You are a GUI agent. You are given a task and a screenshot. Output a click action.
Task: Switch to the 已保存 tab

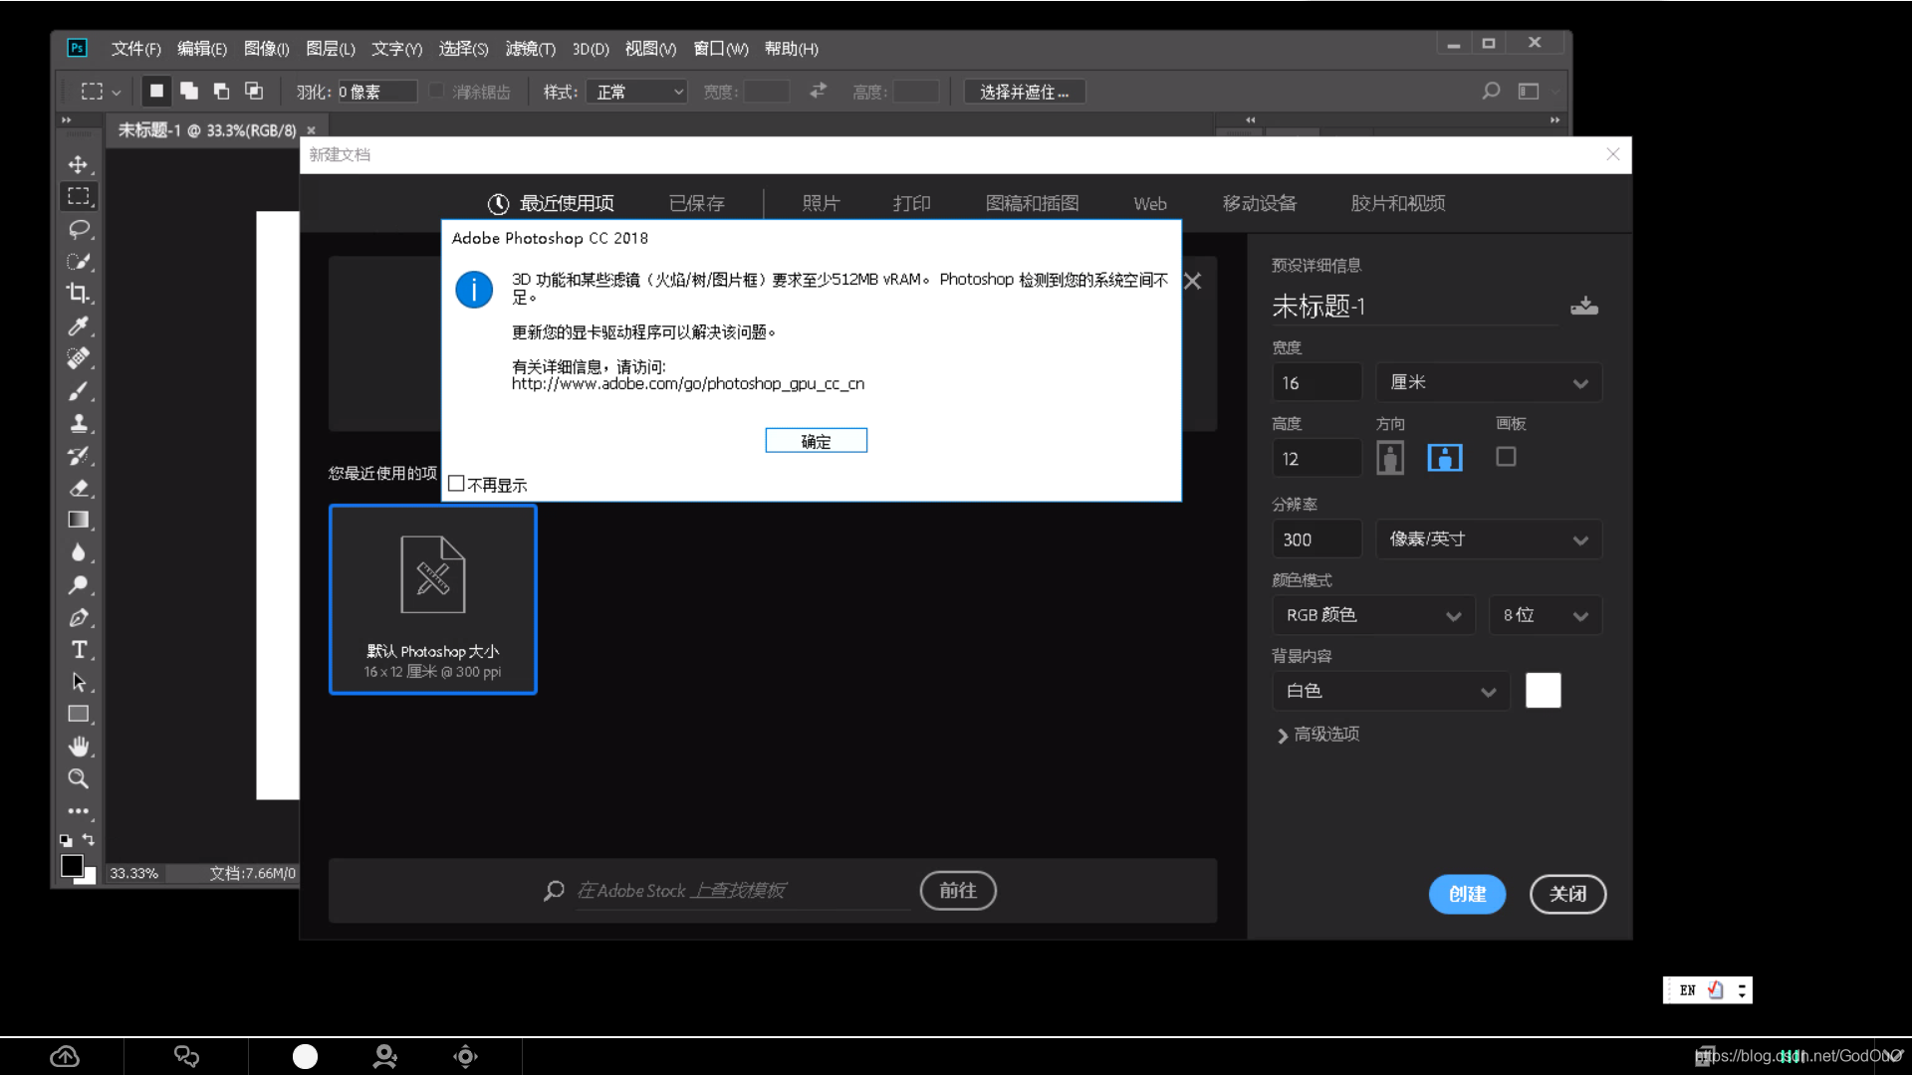697,203
